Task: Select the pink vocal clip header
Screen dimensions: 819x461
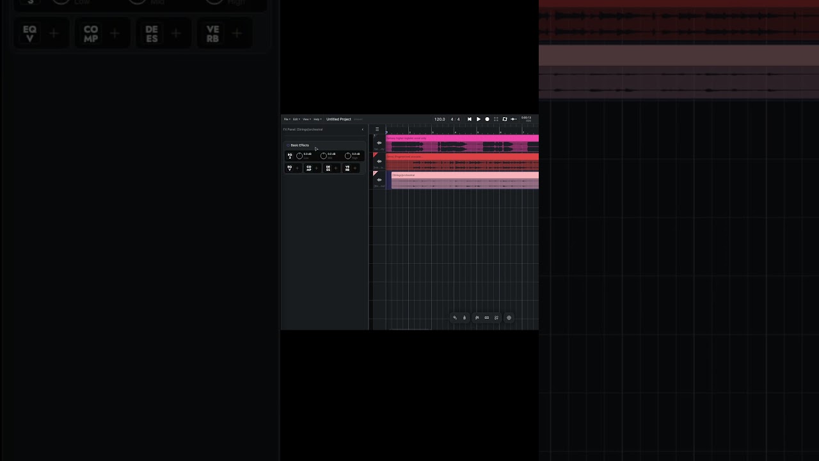Action: tap(463, 138)
